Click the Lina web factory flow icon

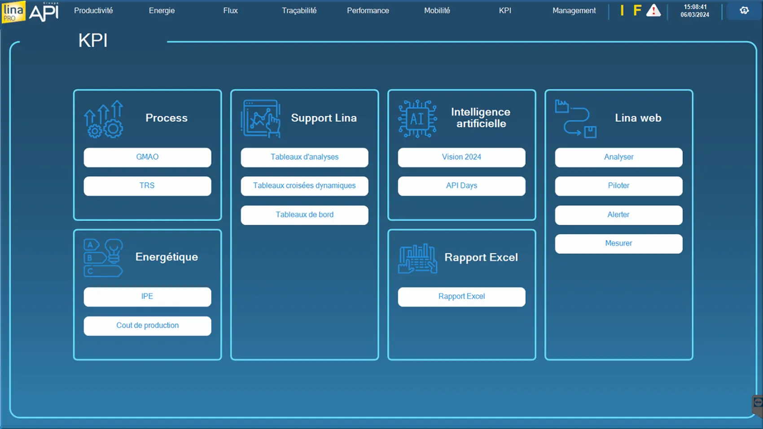[x=575, y=119]
